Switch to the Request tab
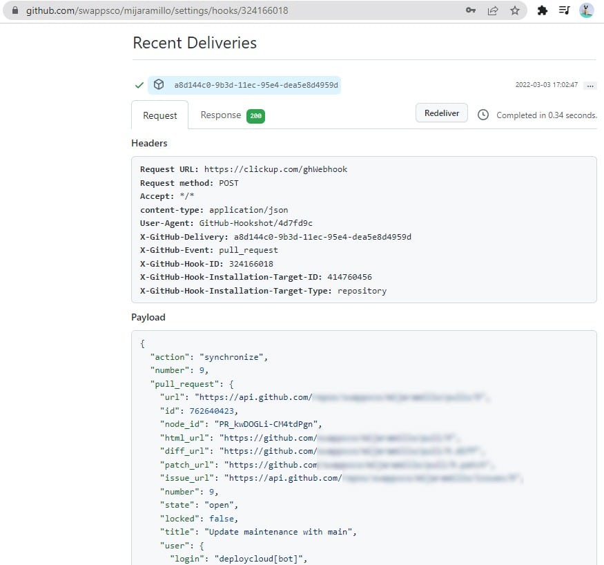 [x=159, y=115]
